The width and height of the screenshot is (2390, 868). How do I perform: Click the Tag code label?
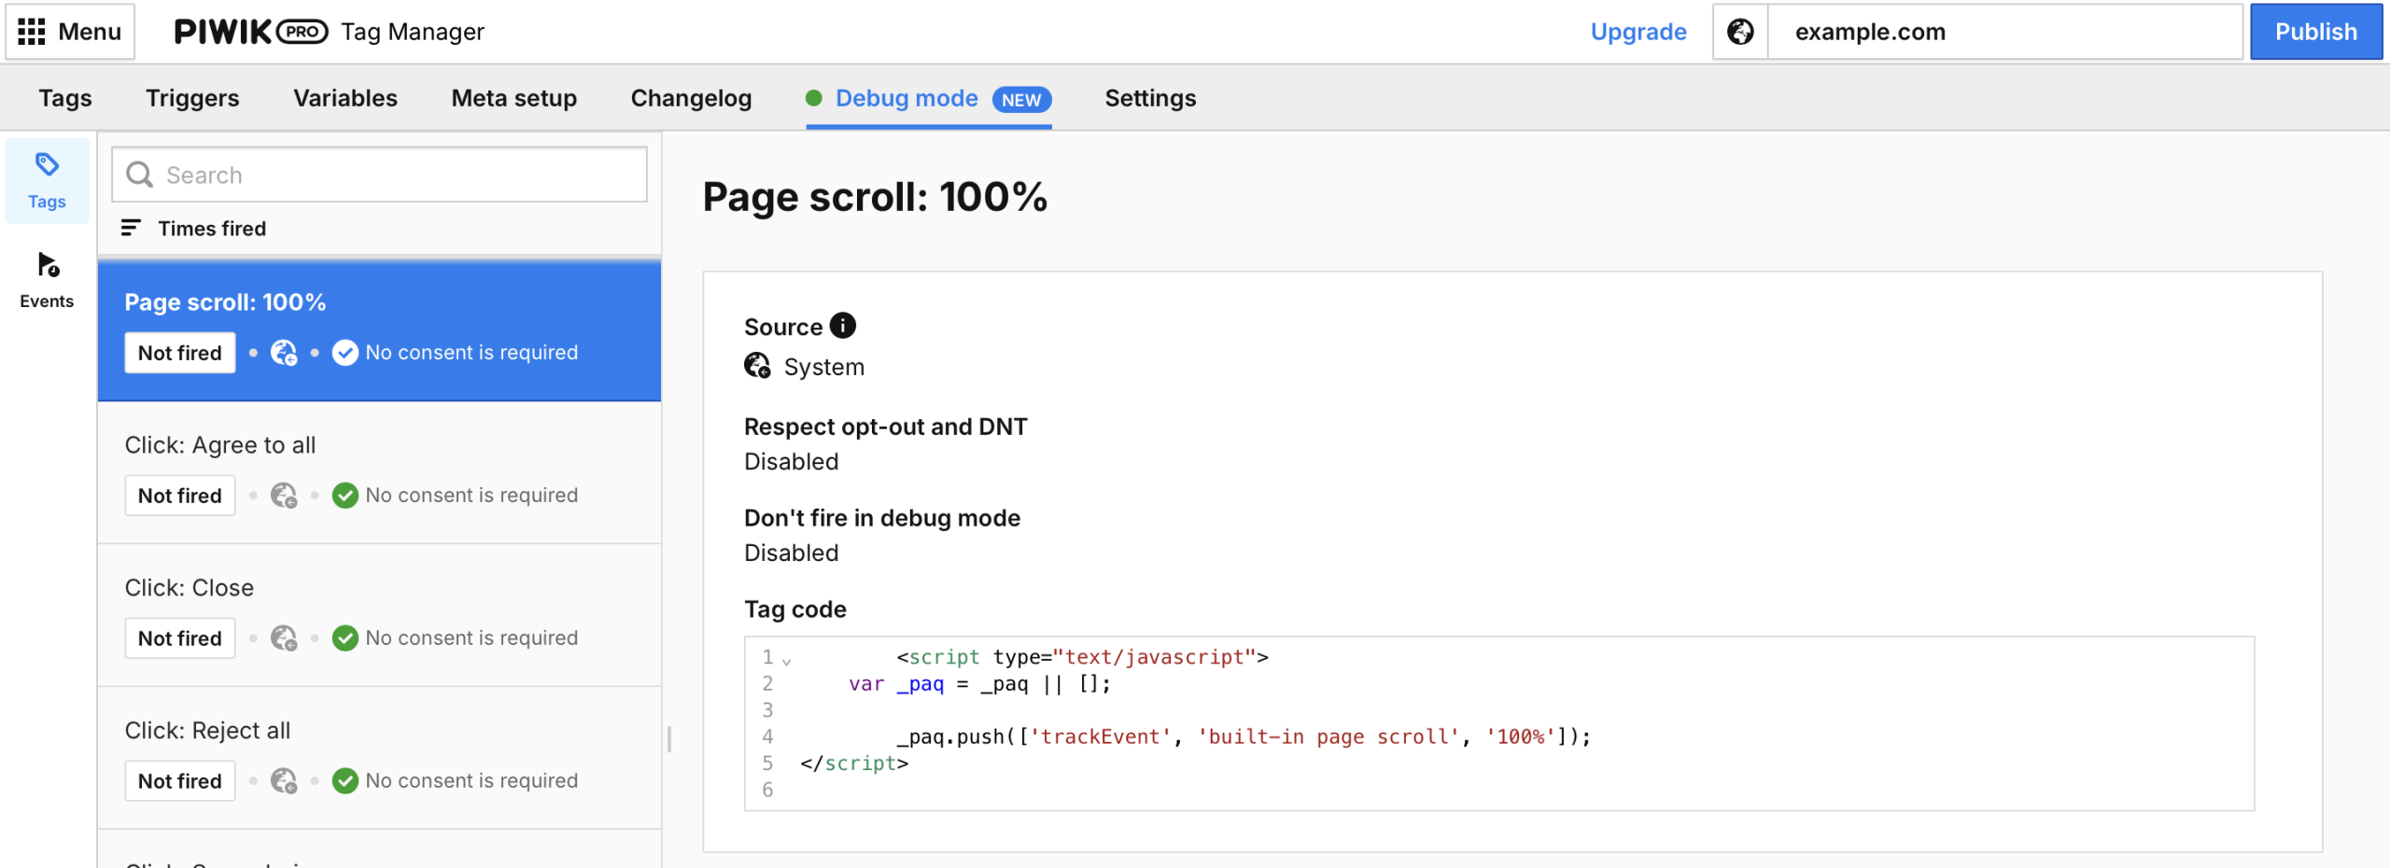click(x=795, y=609)
